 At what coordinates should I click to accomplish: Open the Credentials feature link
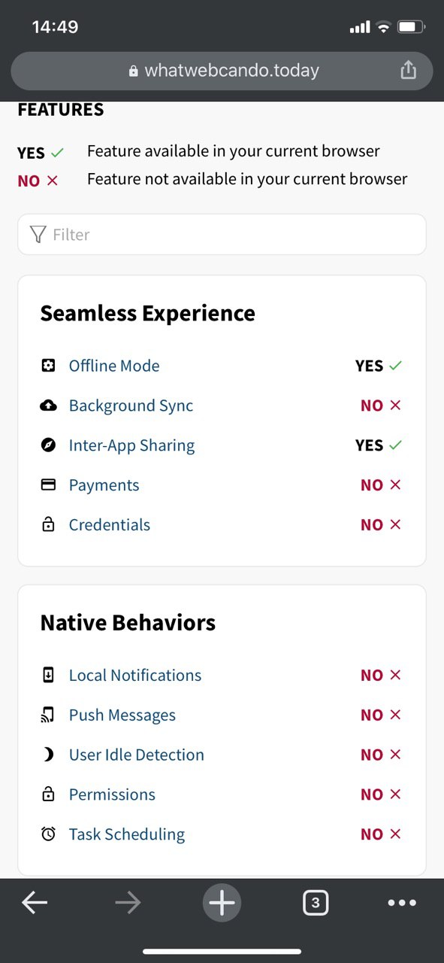tap(110, 525)
